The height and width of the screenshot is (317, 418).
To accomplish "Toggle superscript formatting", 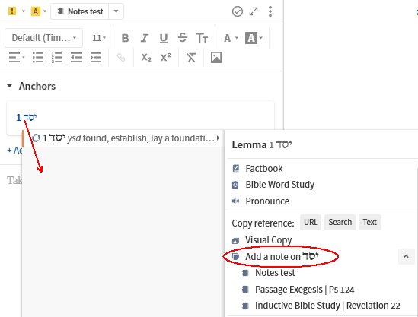I will tap(165, 58).
